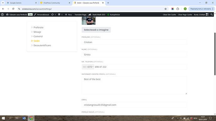Click Clear Site Cache
The image size is (216, 121).
click(169, 15)
